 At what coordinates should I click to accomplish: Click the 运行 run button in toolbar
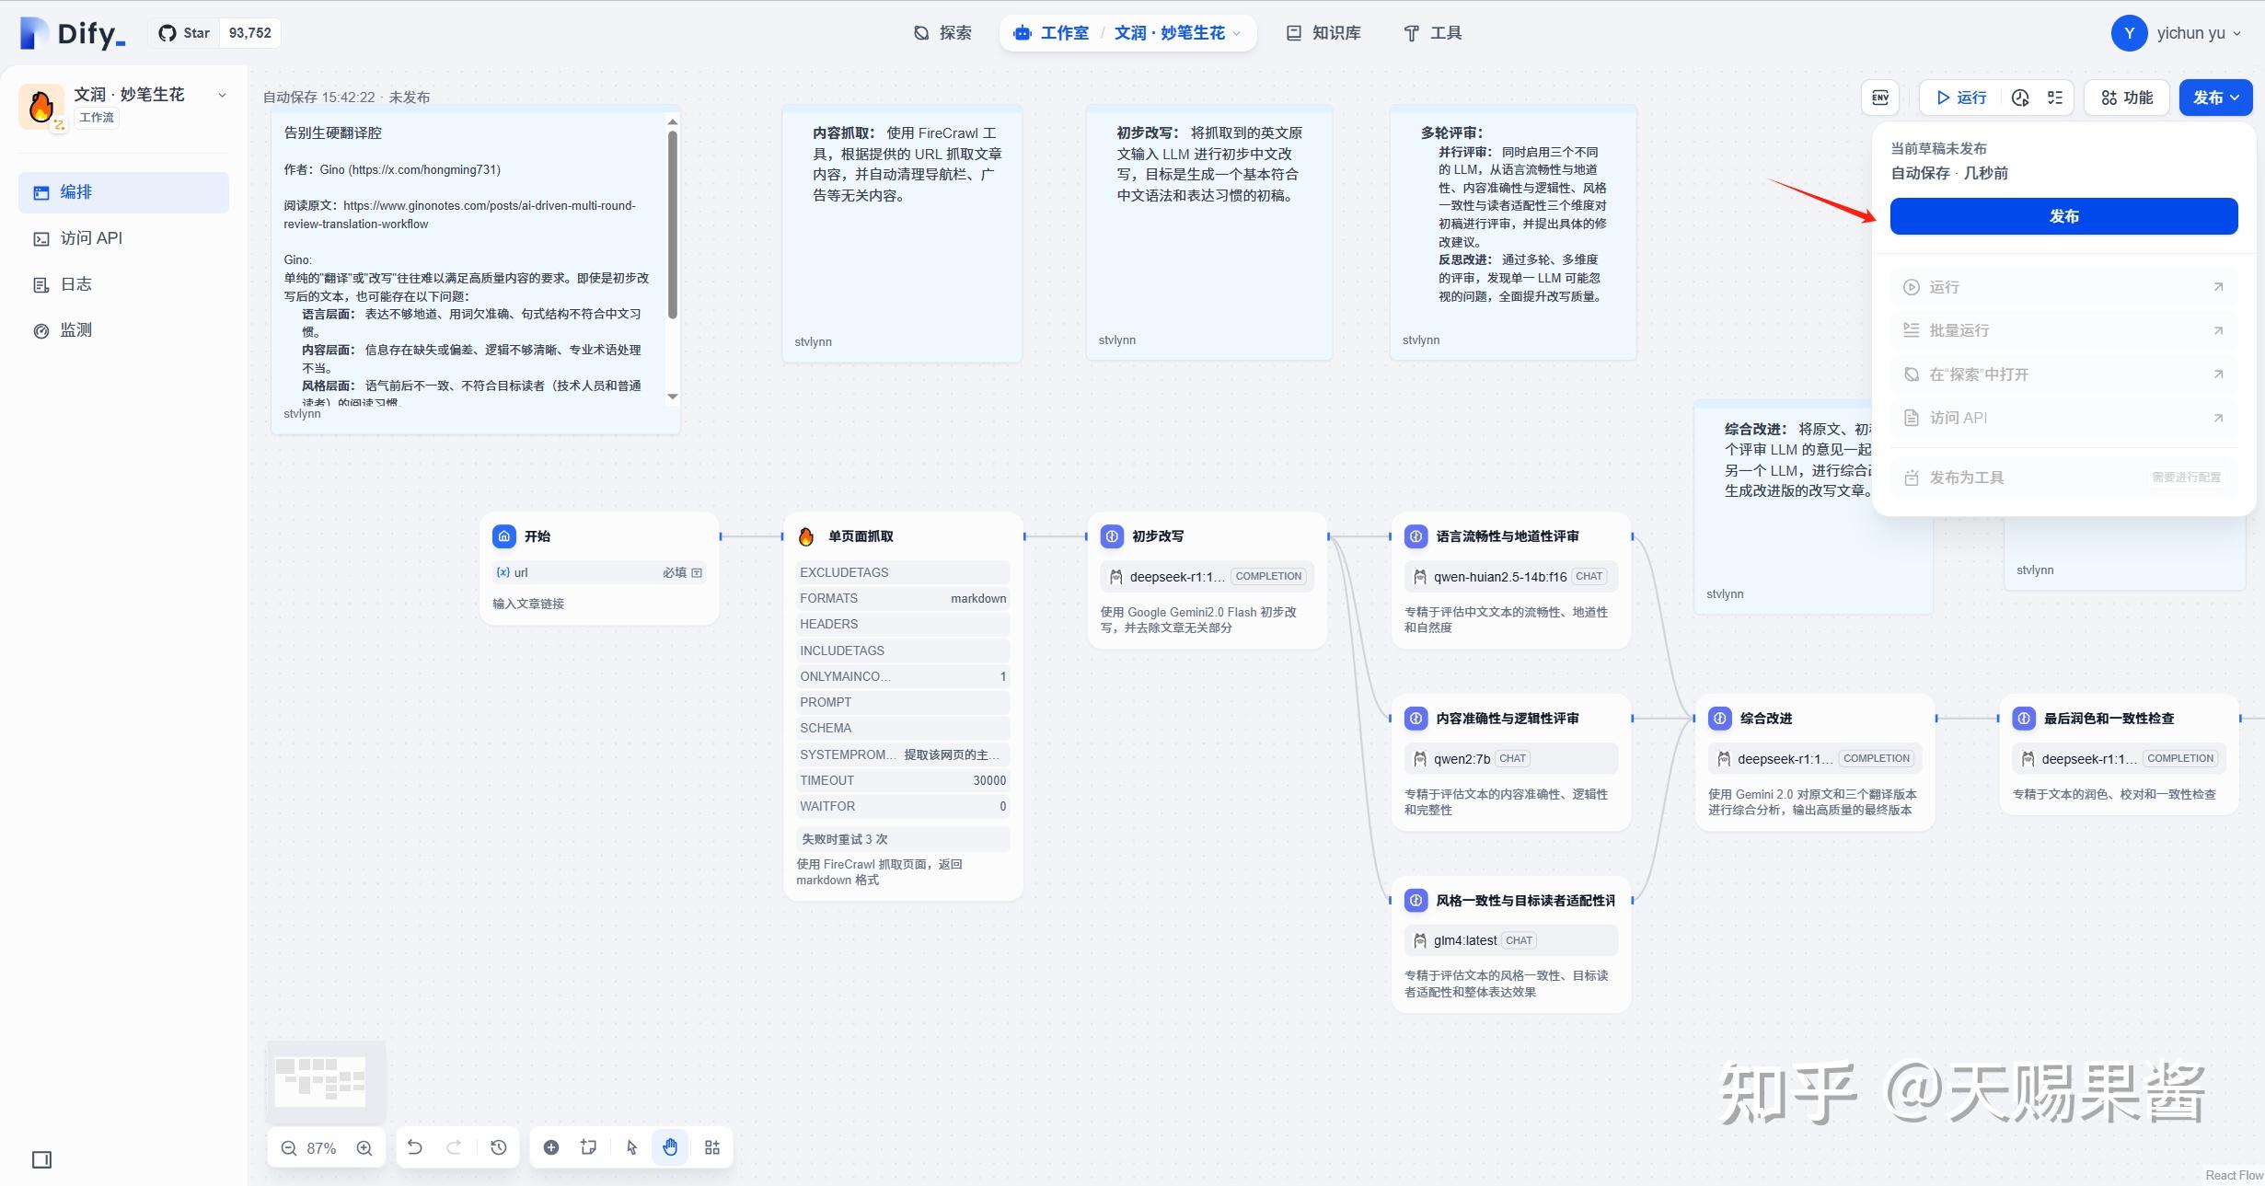pos(1961,98)
